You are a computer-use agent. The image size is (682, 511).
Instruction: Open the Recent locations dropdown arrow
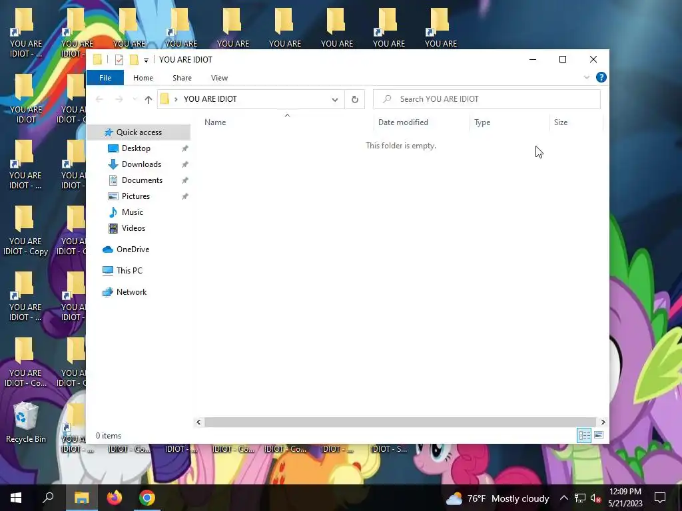pos(135,100)
